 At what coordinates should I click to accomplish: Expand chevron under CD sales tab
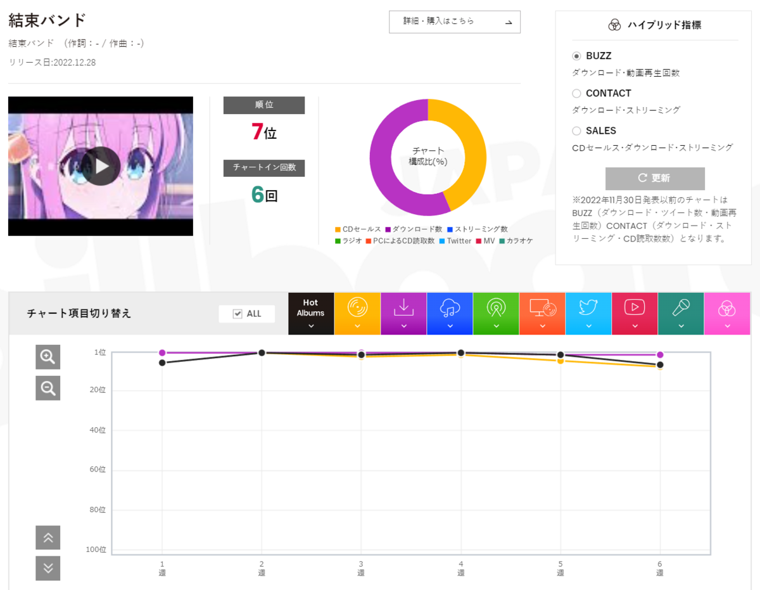click(357, 326)
